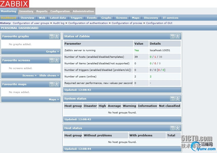217x153 pixels.
Task: Click the '0 / 1 / 38' hosts details
Action: [156, 57]
